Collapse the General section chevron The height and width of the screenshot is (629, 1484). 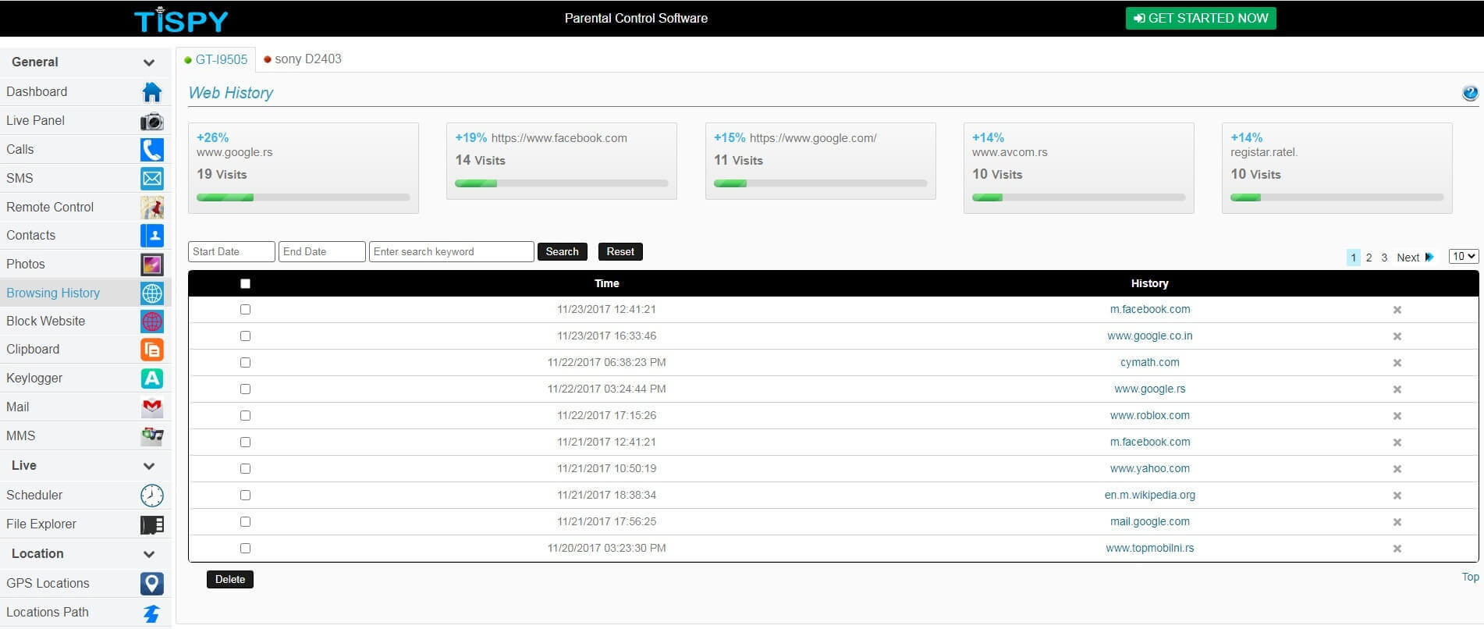pyautogui.click(x=149, y=62)
